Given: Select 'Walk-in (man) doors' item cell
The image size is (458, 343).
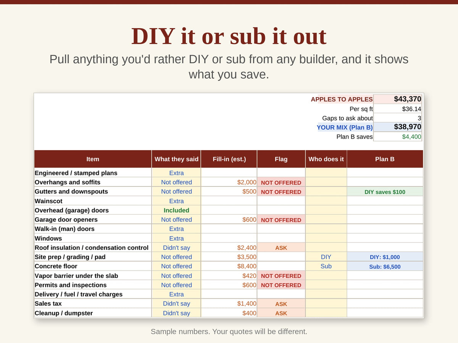Looking at the screenshot, I should pyautogui.click(x=93, y=229).
